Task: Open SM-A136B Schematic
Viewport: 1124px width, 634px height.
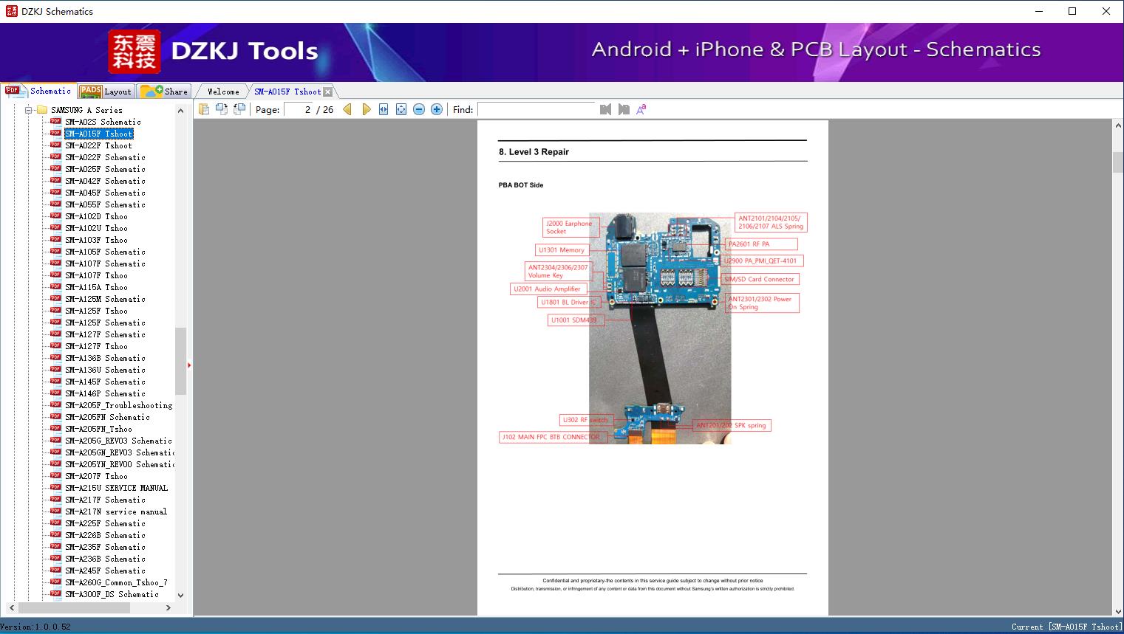Action: pyautogui.click(x=105, y=358)
